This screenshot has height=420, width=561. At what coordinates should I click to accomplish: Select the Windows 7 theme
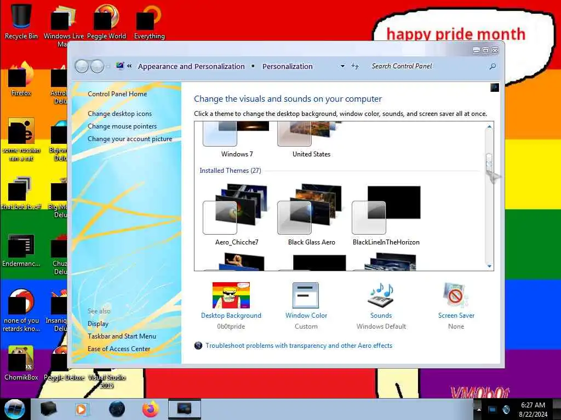click(x=237, y=139)
